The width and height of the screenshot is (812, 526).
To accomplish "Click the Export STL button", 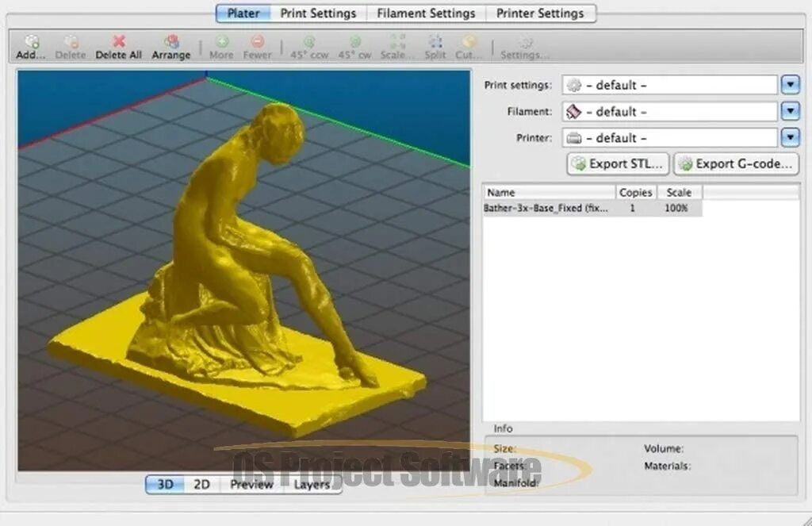I will tap(618, 163).
